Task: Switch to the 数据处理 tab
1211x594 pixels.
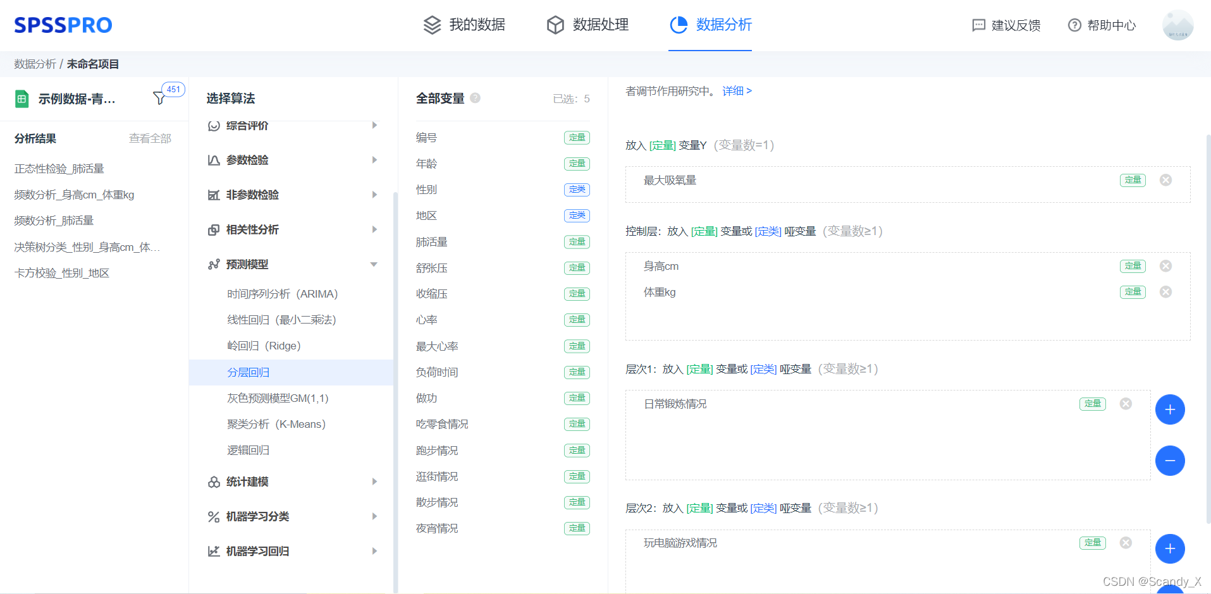Action: 587,25
